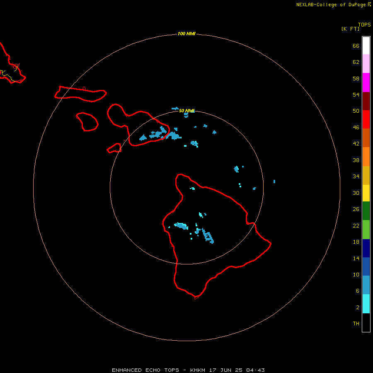The image size is (373, 373).
Task: Click the legend value 34
Action: 356,177
